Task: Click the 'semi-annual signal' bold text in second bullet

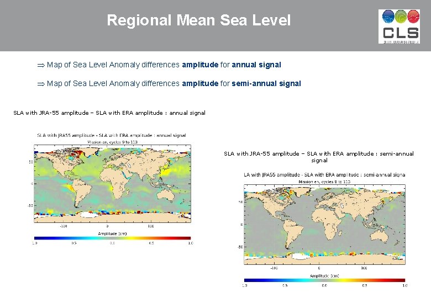Action: pos(266,83)
